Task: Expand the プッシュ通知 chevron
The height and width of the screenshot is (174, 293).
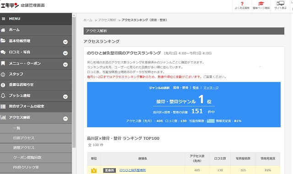Action: pos(65,97)
